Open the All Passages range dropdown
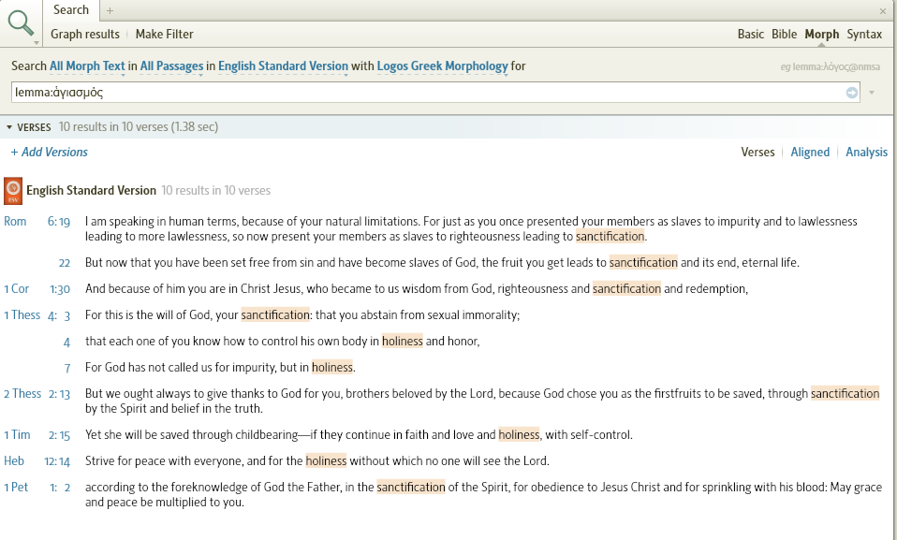The width and height of the screenshot is (897, 540). tap(171, 66)
